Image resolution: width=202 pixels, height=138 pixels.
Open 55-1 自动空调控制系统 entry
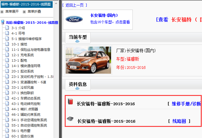29,125
